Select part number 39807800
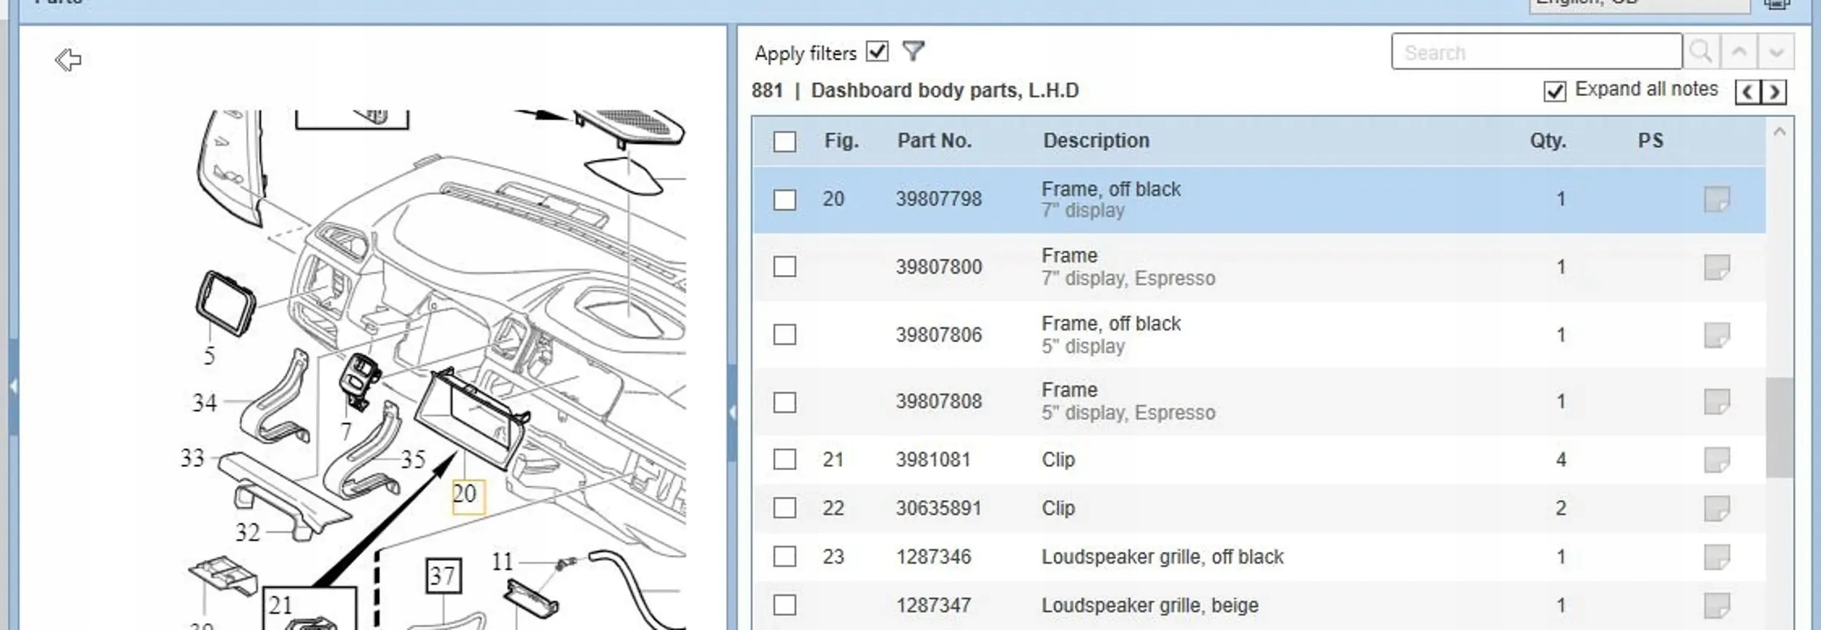Screen dimensions: 1821x630 939,267
